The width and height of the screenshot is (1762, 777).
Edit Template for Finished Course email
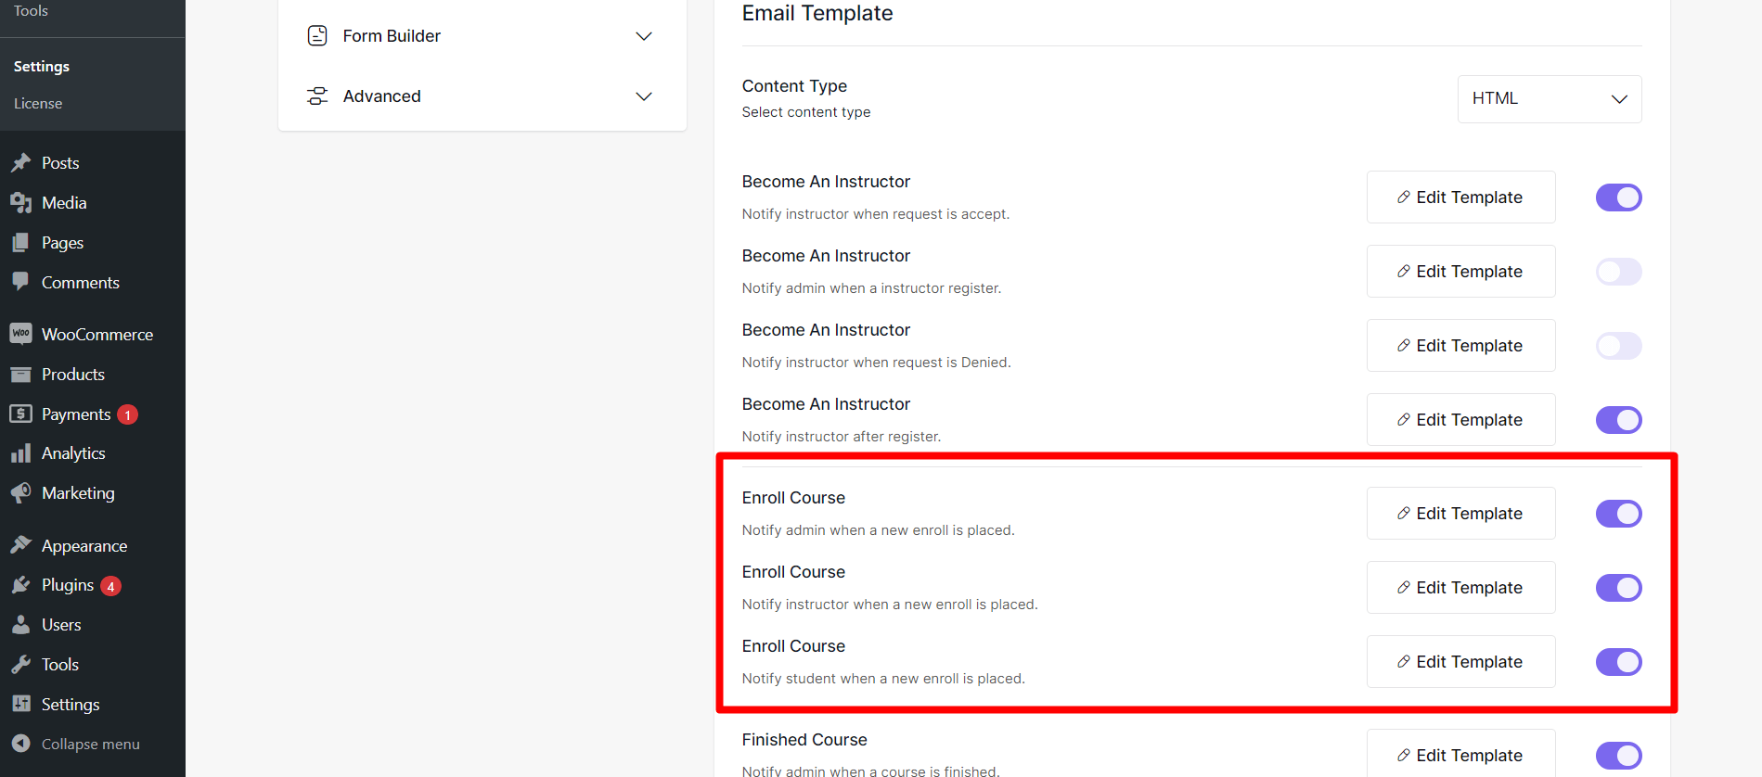coord(1460,755)
